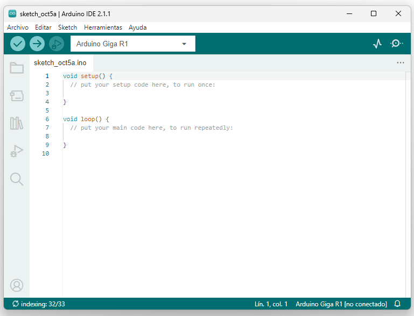Viewport: 414px width, 316px height.
Task: Click the user account profile icon
Action: [17, 285]
